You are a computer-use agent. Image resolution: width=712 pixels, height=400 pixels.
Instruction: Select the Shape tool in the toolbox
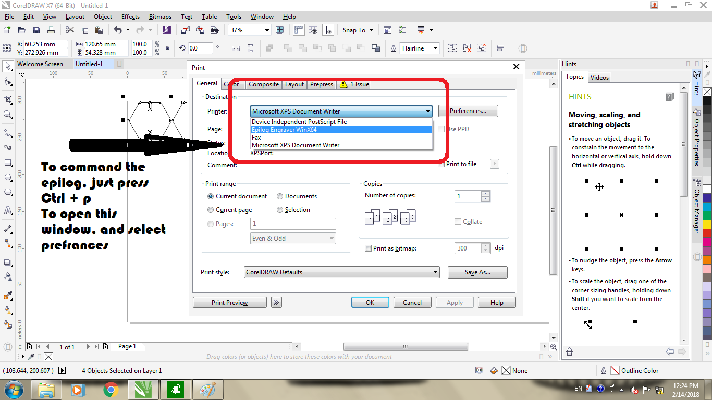[8, 81]
